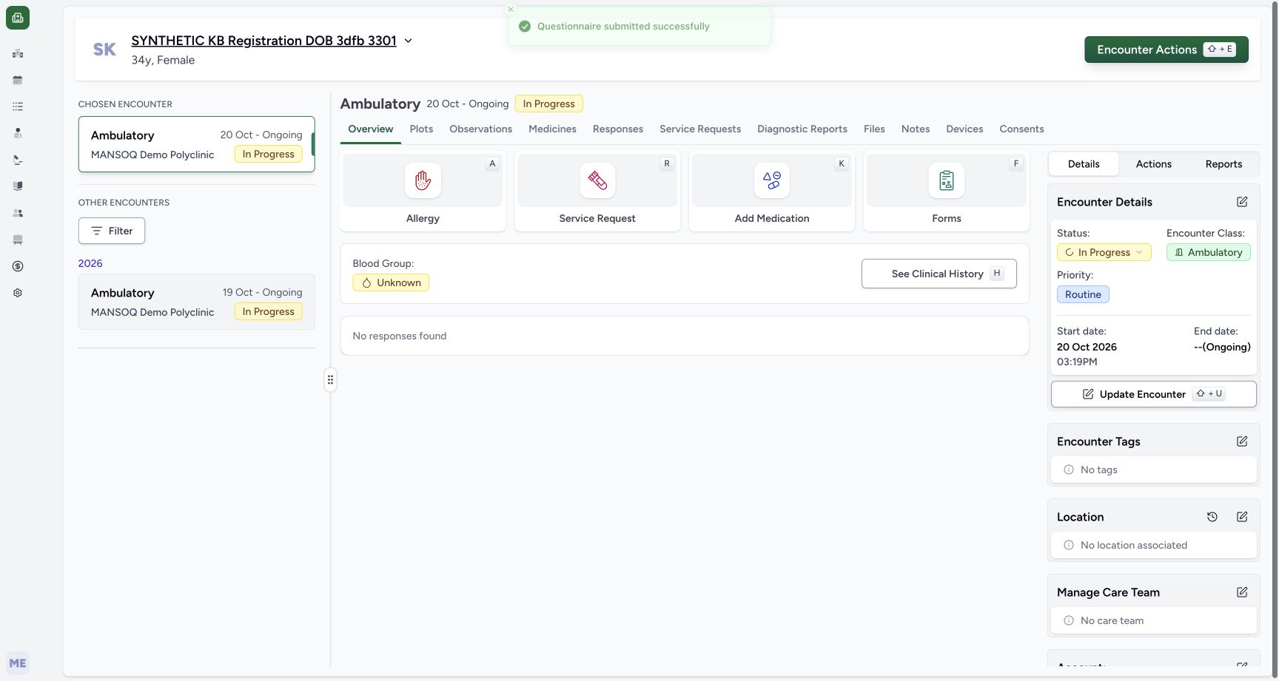Dismiss the questionnaire success notification
The image size is (1279, 681).
[x=510, y=10]
